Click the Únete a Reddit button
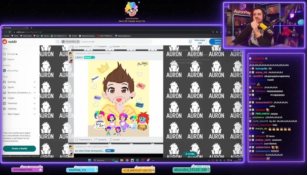 [x=19, y=148]
